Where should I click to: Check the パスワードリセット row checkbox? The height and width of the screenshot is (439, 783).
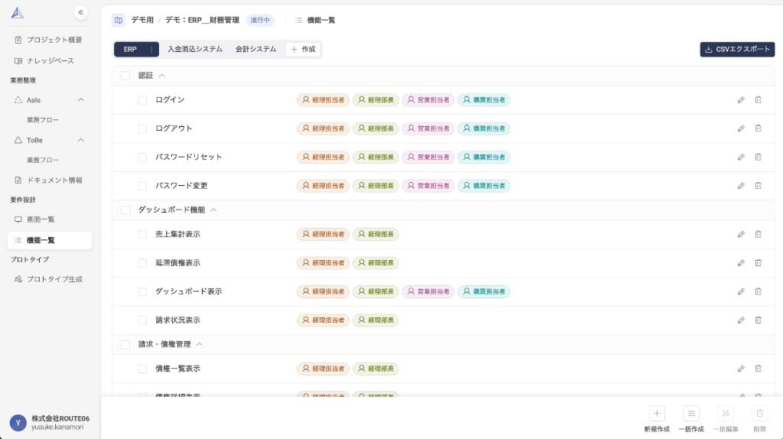142,157
